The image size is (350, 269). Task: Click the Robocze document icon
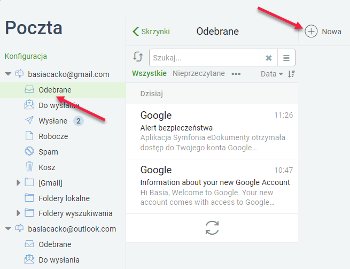pos(29,136)
